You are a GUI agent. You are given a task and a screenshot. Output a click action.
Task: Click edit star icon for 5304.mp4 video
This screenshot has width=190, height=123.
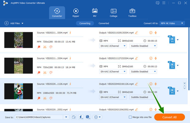click(39, 47)
